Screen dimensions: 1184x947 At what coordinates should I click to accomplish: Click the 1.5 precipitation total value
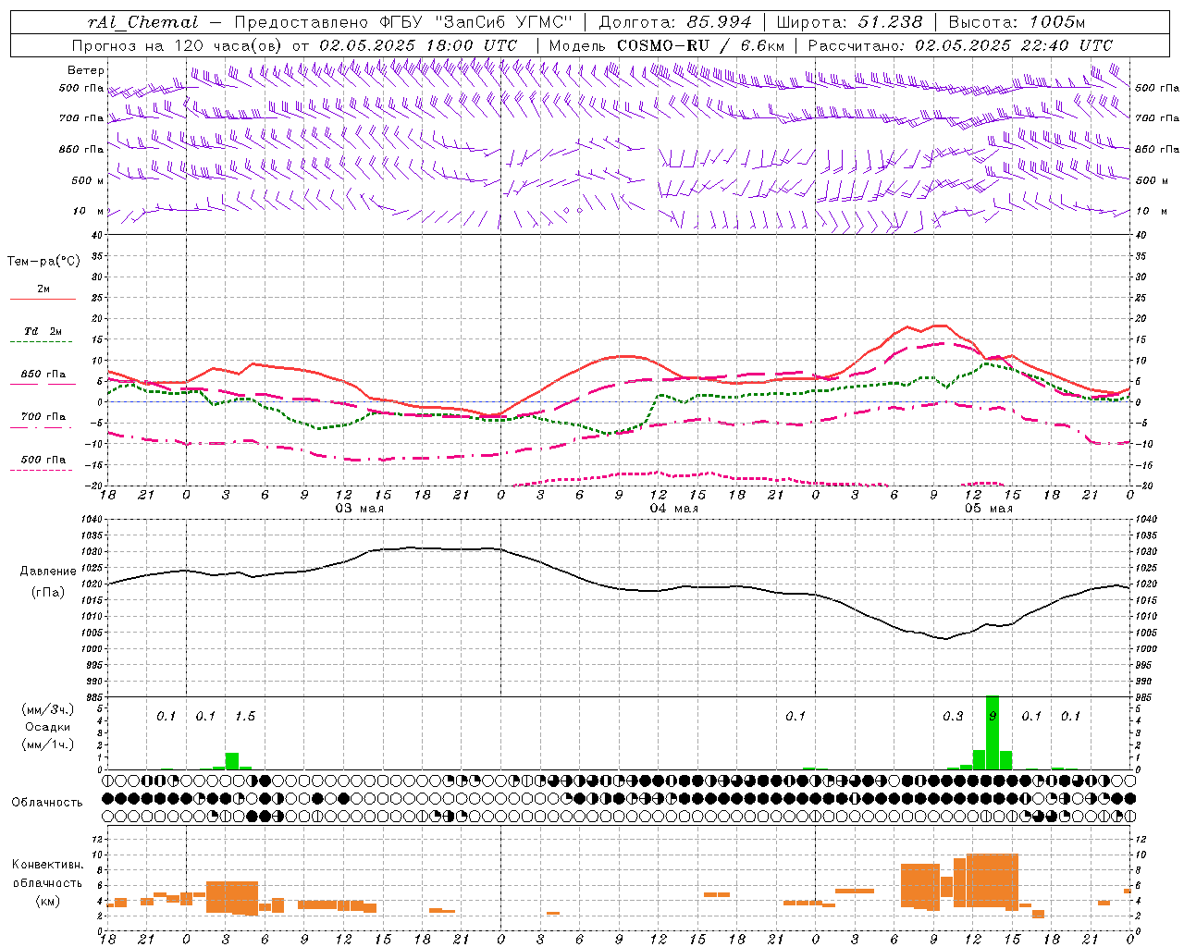[x=245, y=717]
